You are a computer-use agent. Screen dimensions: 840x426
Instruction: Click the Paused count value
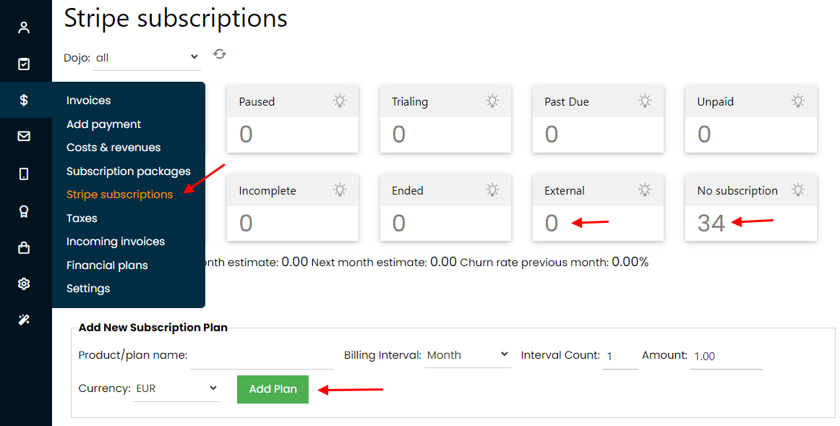(246, 134)
